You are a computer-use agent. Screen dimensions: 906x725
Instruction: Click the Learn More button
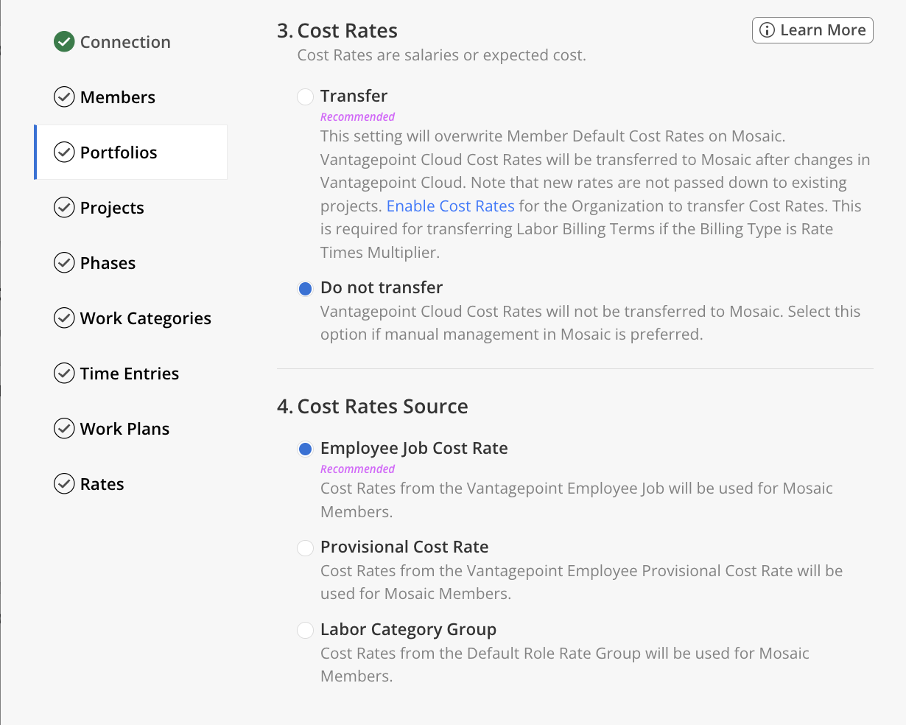click(x=812, y=30)
